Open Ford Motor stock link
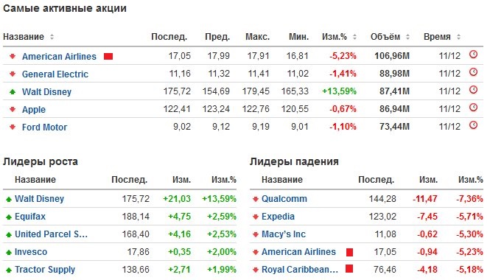490x280 pixels. click(x=44, y=127)
